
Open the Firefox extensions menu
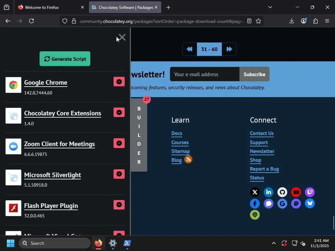point(316,21)
